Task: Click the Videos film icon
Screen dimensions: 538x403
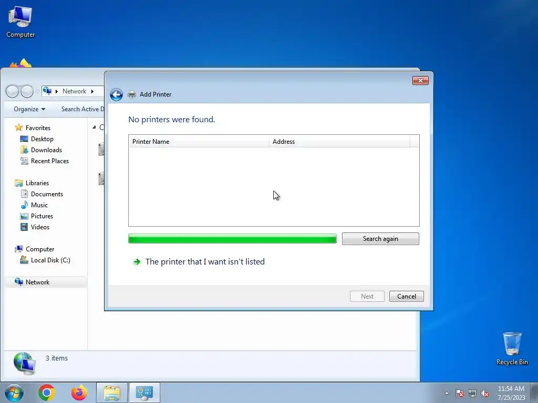Action: 24,227
